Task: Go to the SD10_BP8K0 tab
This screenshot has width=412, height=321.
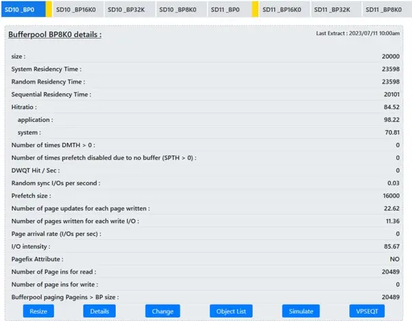Action: (180, 10)
